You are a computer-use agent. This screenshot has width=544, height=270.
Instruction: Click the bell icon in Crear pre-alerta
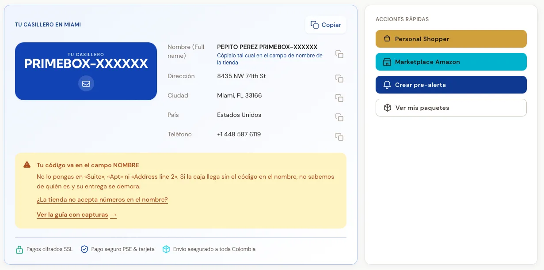[387, 85]
